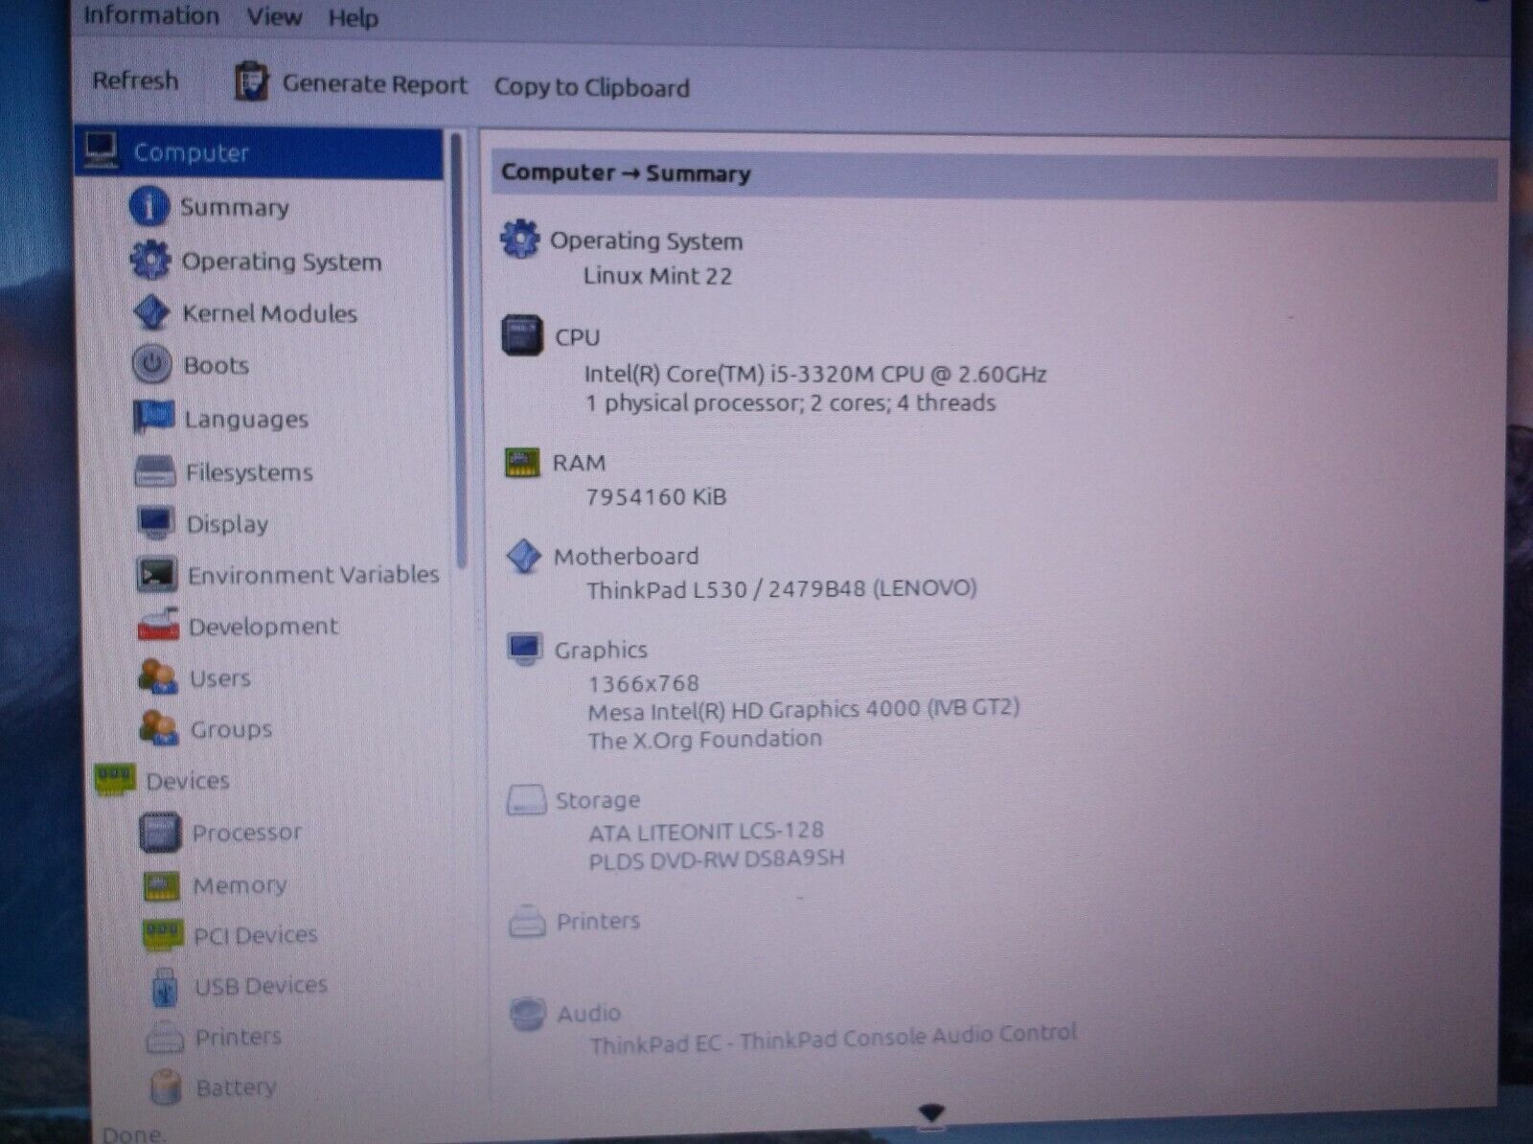The image size is (1533, 1144).
Task: Click the 'Linux Mint 22' value
Action: coord(657,276)
